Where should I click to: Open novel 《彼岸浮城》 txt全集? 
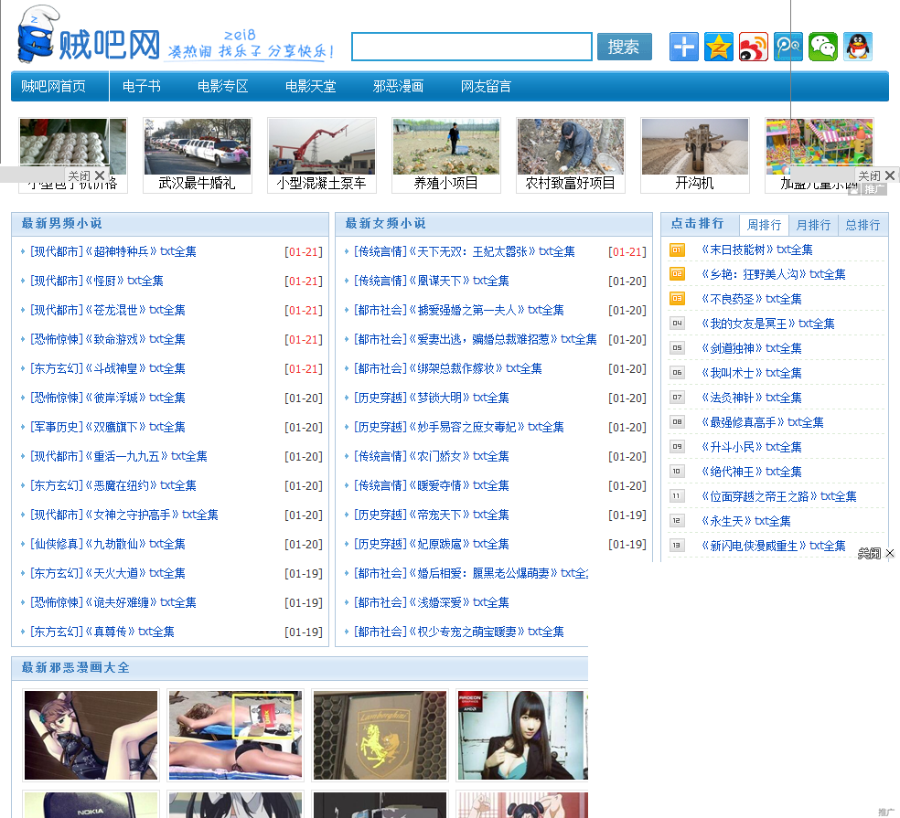[134, 398]
